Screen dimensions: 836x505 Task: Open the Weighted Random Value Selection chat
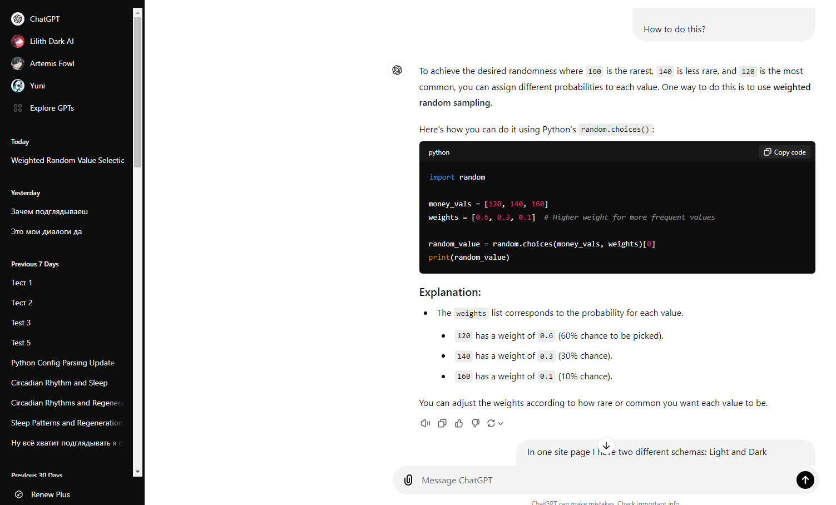(67, 160)
